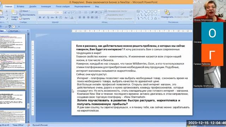The width and height of the screenshot is (226, 127).
Task: Toggle Underline (Ч) formatting
Action: pyautogui.click(x=48, y=18)
